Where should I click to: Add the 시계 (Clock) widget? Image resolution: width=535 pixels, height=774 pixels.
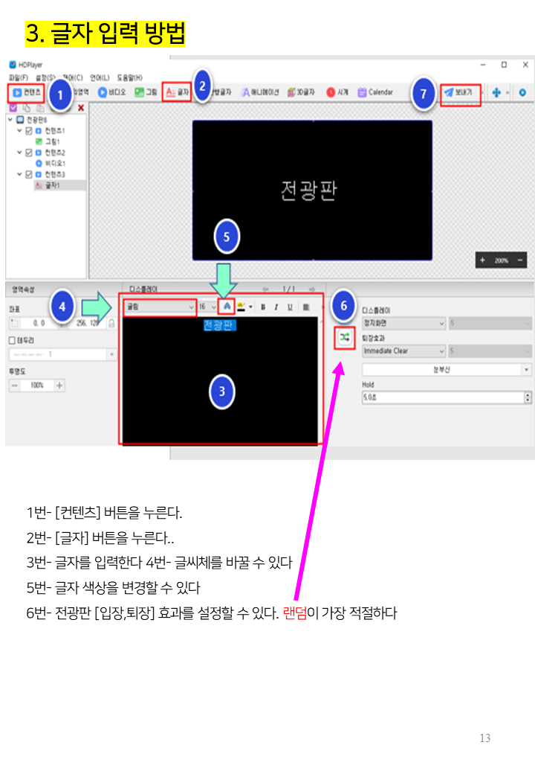click(337, 93)
